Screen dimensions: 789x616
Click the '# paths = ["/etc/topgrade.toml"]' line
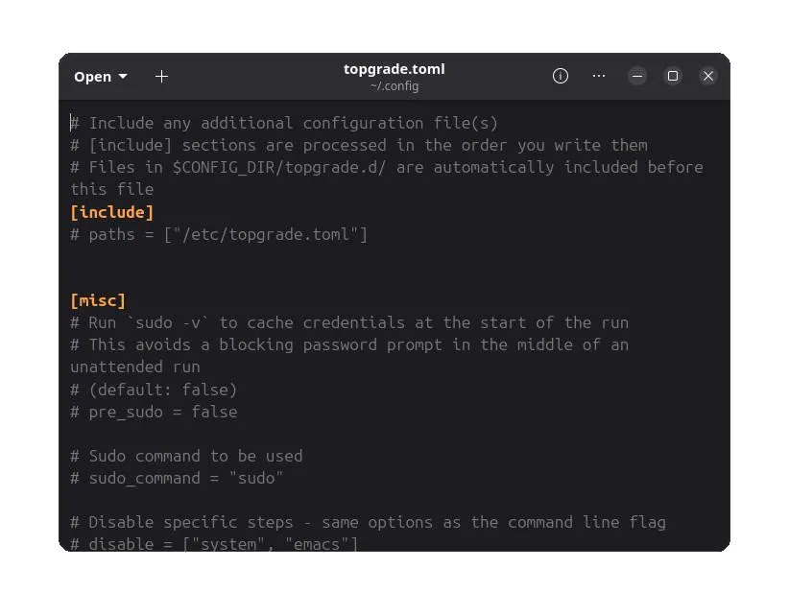[x=219, y=234]
